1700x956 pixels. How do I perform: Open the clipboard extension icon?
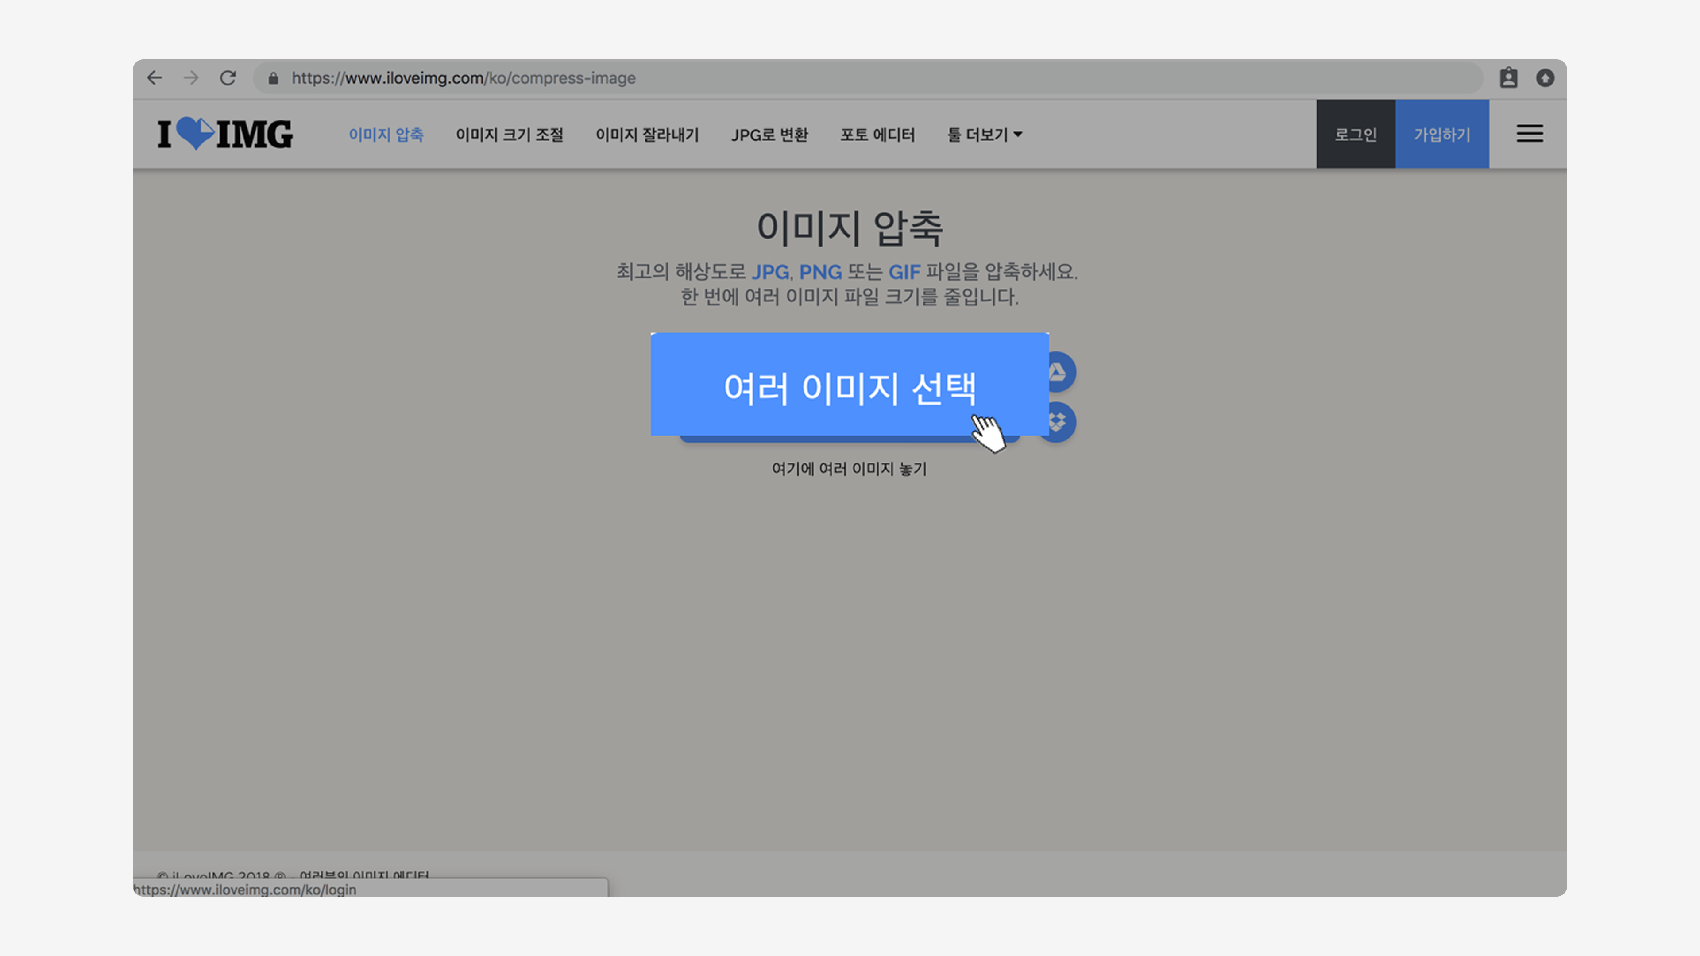point(1509,78)
